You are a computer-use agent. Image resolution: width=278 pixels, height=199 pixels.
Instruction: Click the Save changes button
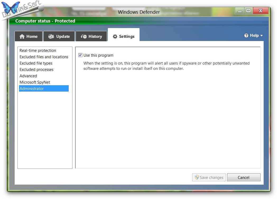tap(209, 177)
